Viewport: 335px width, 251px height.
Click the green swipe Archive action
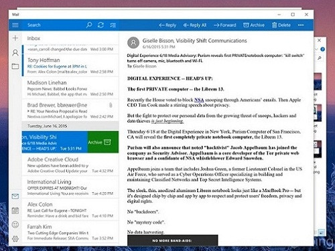(x=103, y=142)
